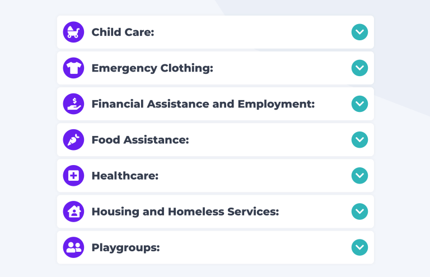Expand Playgroups with the teal arrow

coord(359,247)
